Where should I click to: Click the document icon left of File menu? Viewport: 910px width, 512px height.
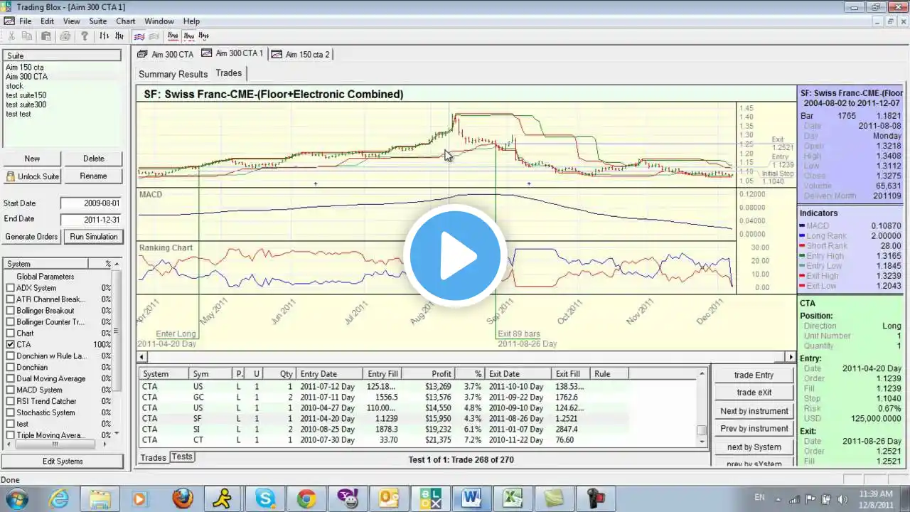tap(9, 21)
